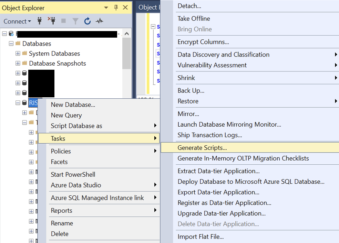Viewport: 339px width, 243px height.
Task: Click the grey Stop square icon
Action: (x=63, y=21)
